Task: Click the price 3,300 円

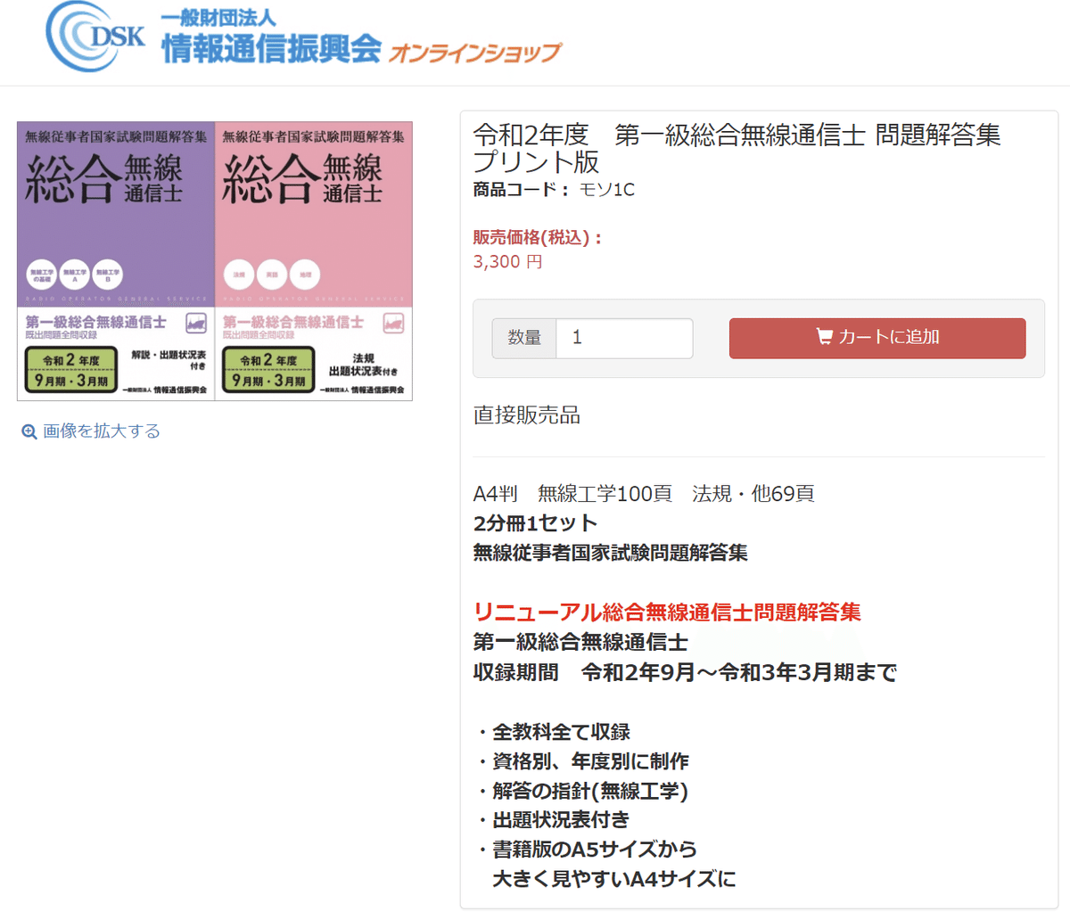Action: (x=507, y=262)
